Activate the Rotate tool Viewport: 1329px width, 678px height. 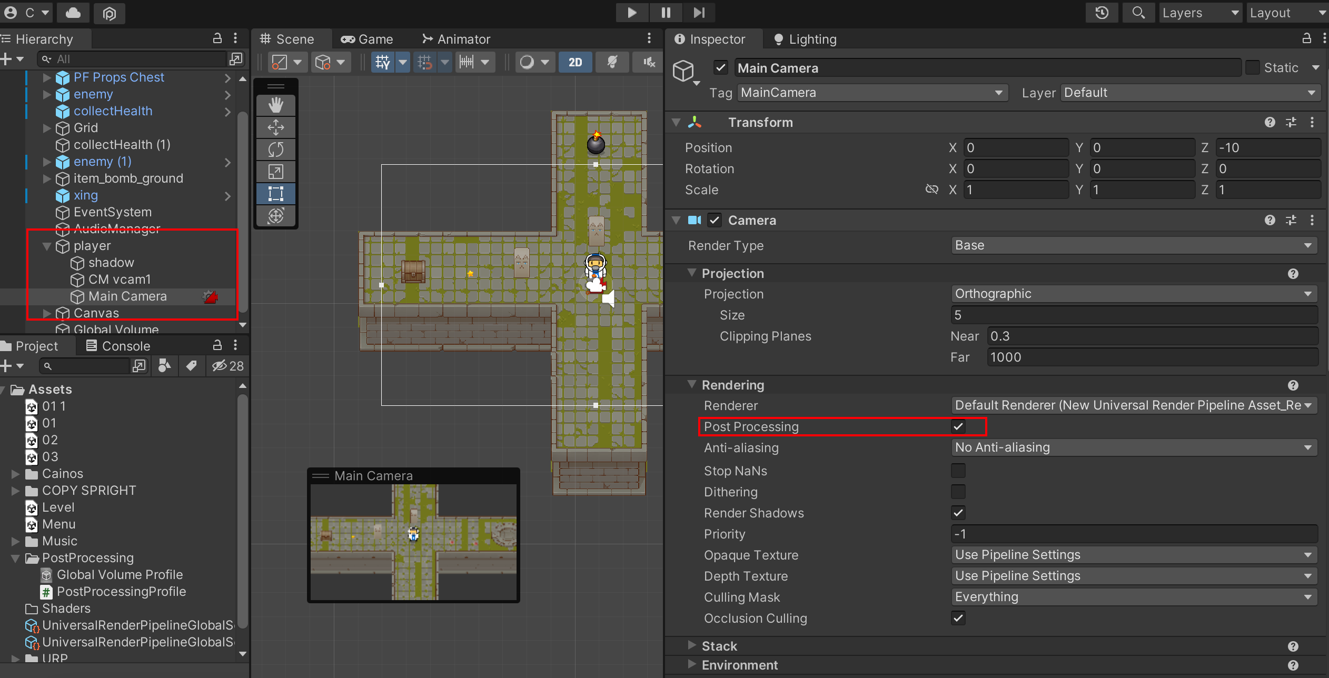coord(276,149)
